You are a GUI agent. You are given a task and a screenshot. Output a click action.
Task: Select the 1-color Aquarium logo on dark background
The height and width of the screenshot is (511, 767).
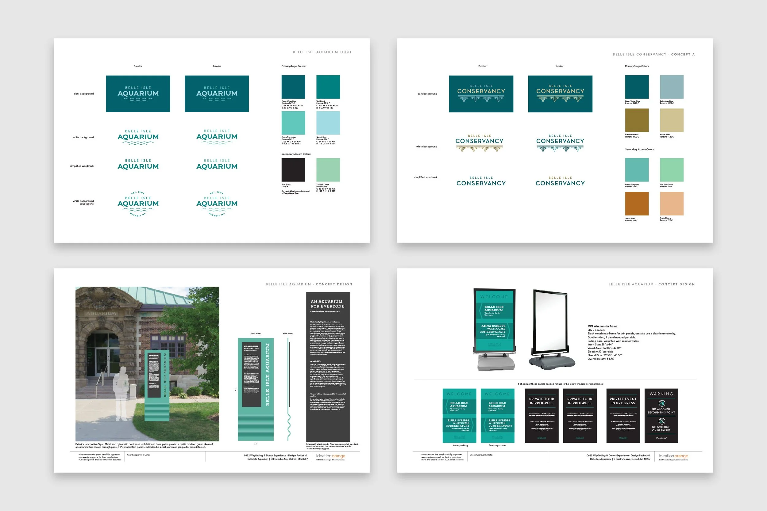pos(138,94)
